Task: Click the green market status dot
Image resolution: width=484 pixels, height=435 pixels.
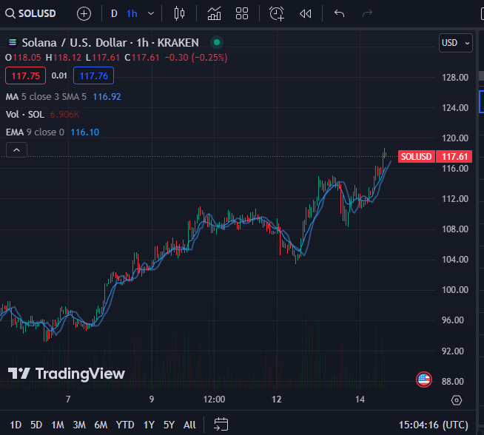Action: tap(217, 42)
